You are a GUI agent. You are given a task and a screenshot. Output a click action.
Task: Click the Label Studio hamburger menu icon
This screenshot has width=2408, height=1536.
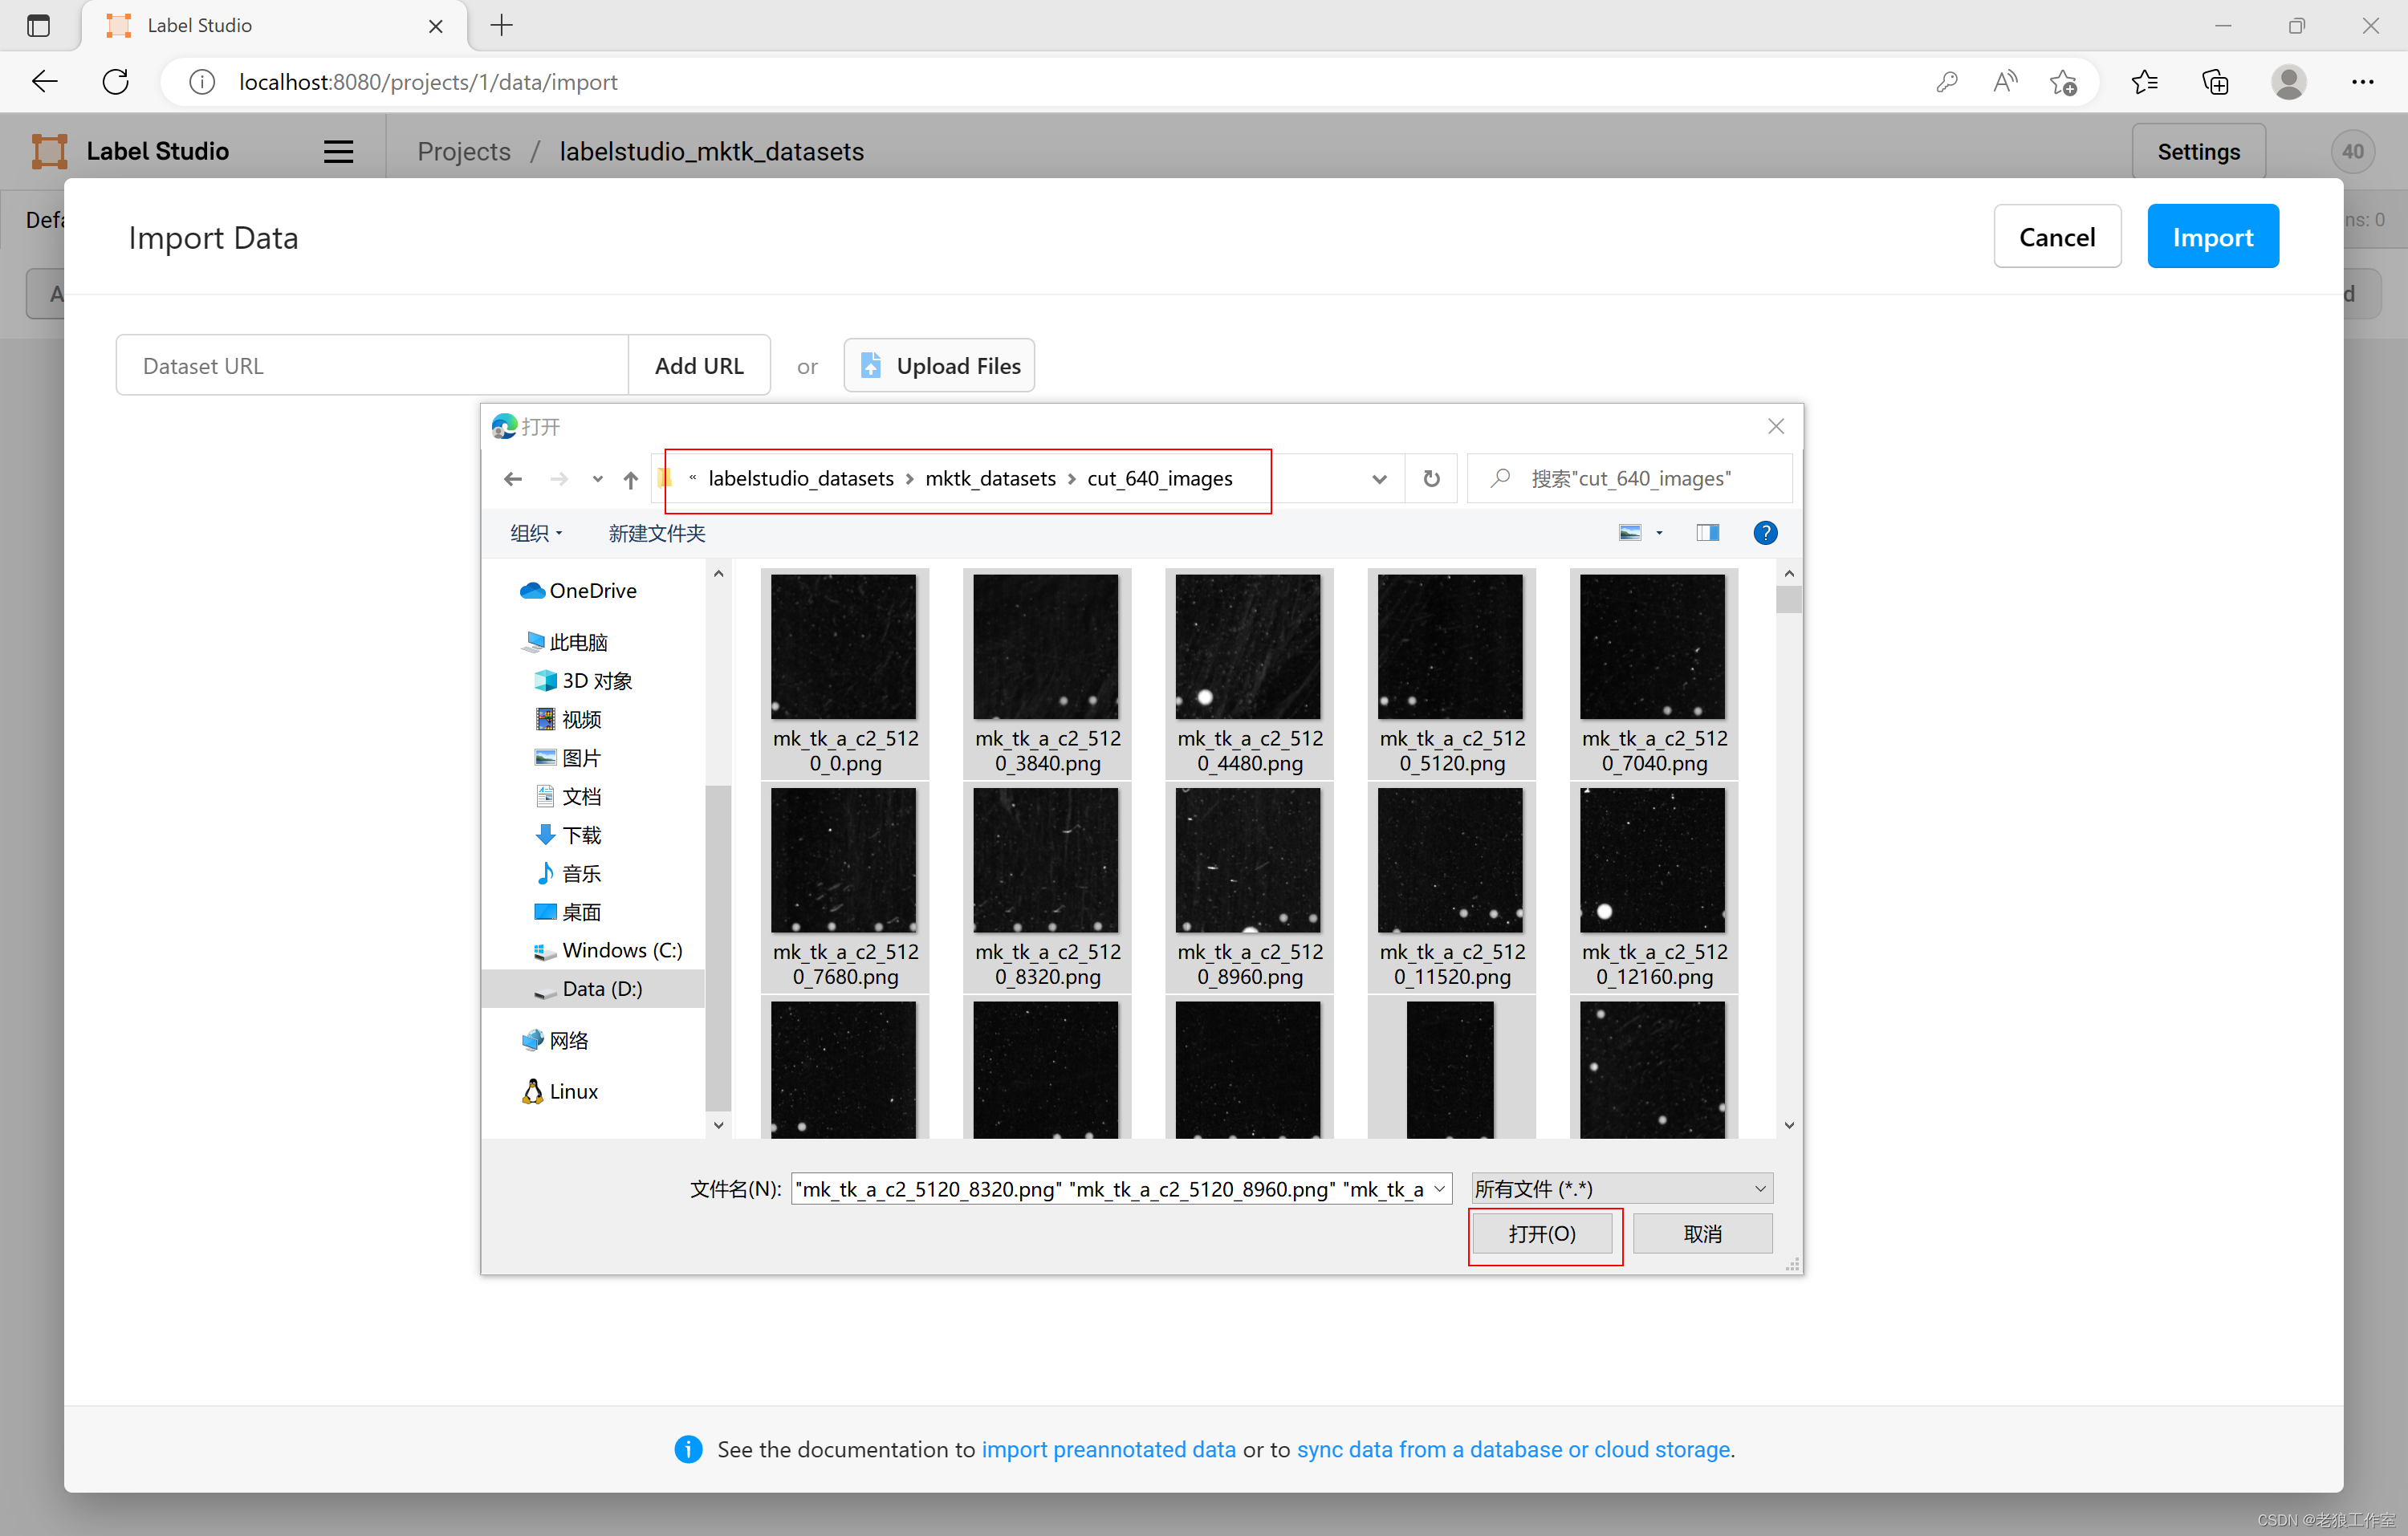click(x=338, y=151)
